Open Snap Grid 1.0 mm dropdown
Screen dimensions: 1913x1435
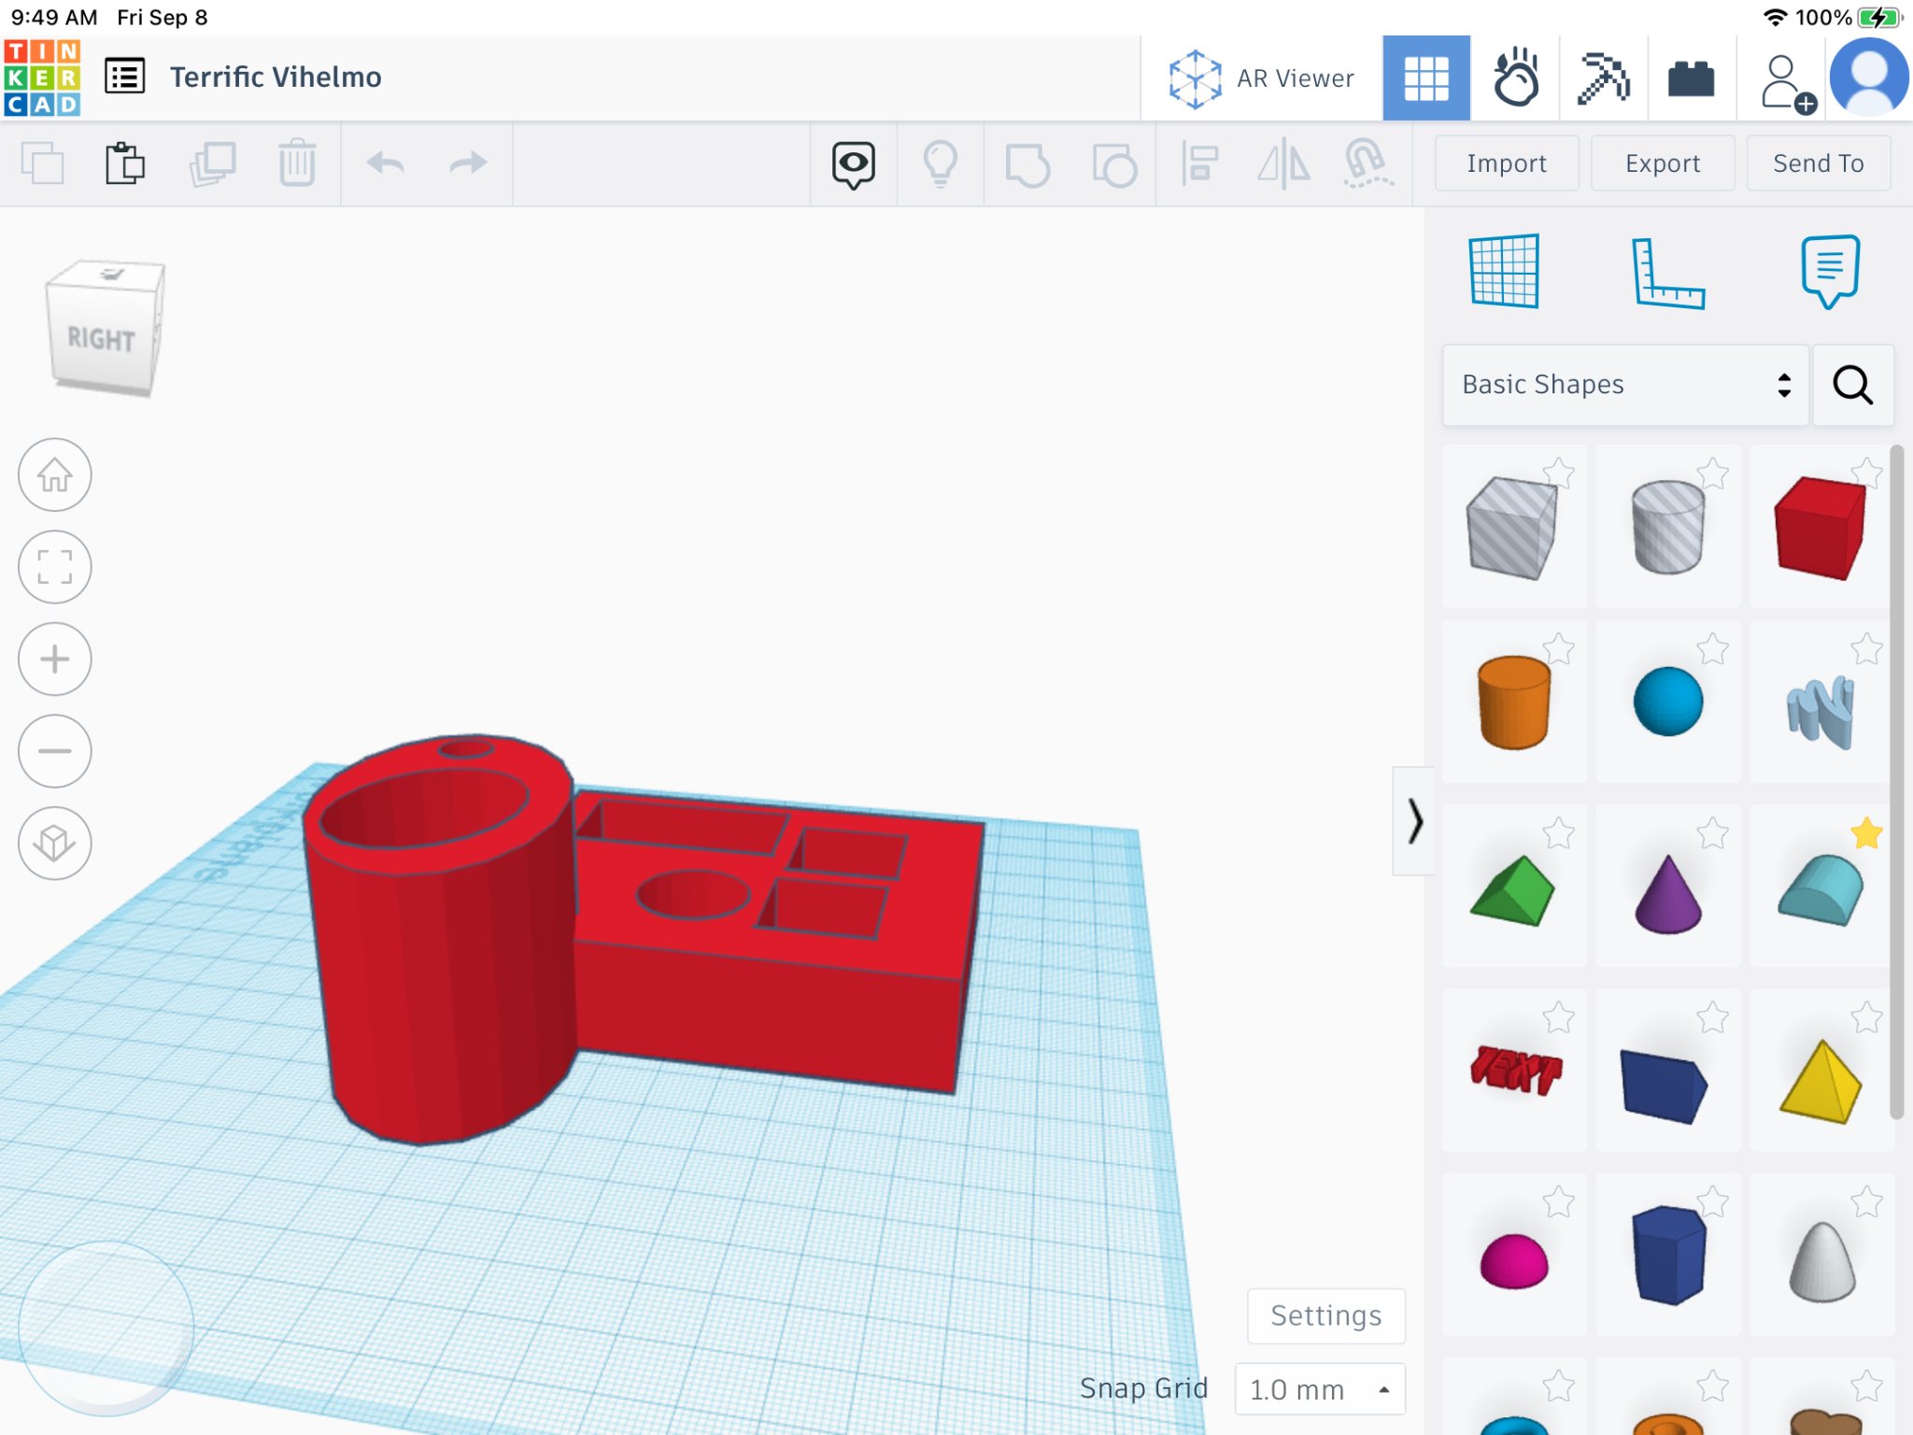(1319, 1389)
